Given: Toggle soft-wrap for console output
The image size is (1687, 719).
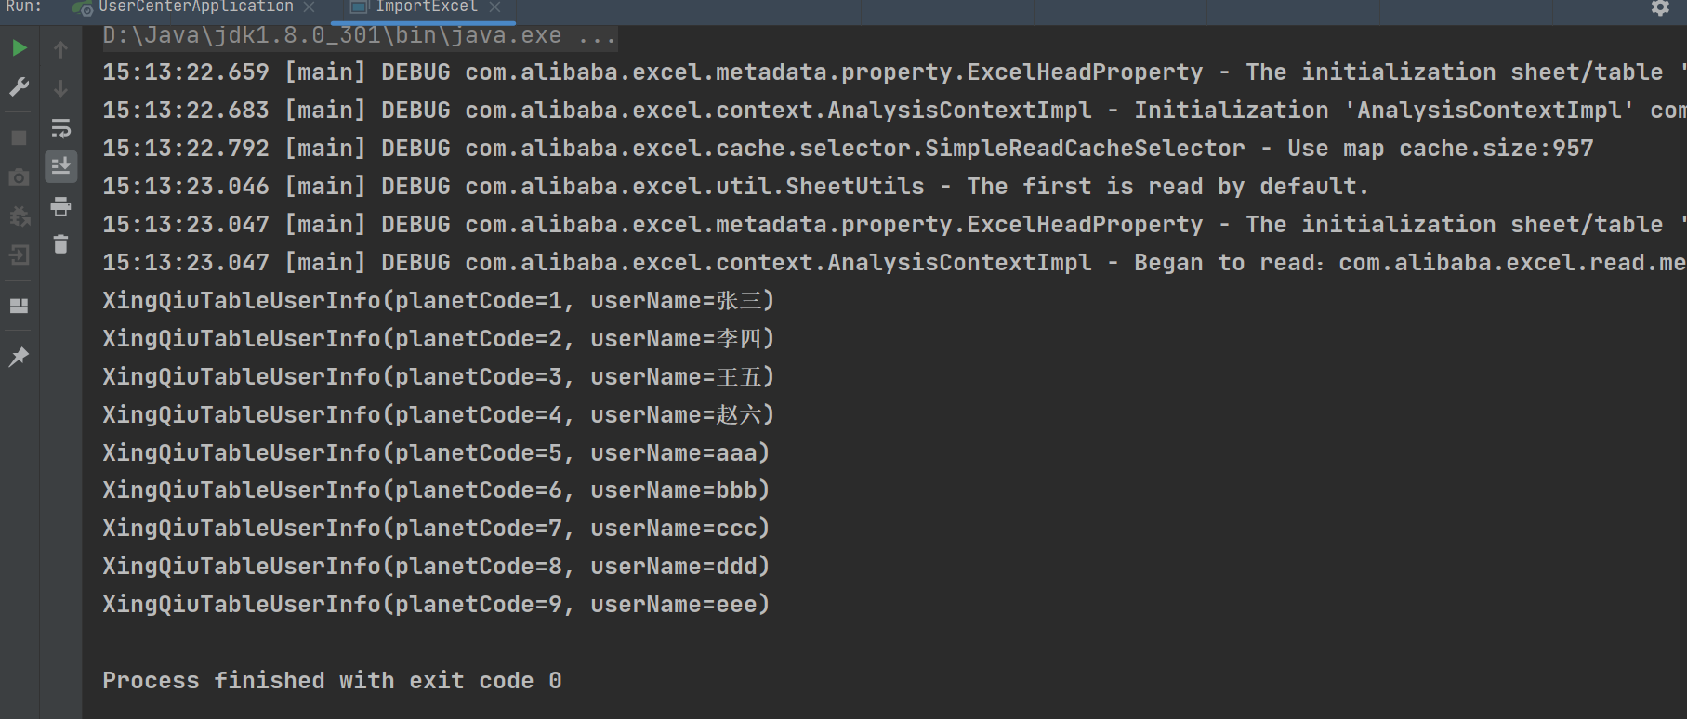Looking at the screenshot, I should [60, 128].
